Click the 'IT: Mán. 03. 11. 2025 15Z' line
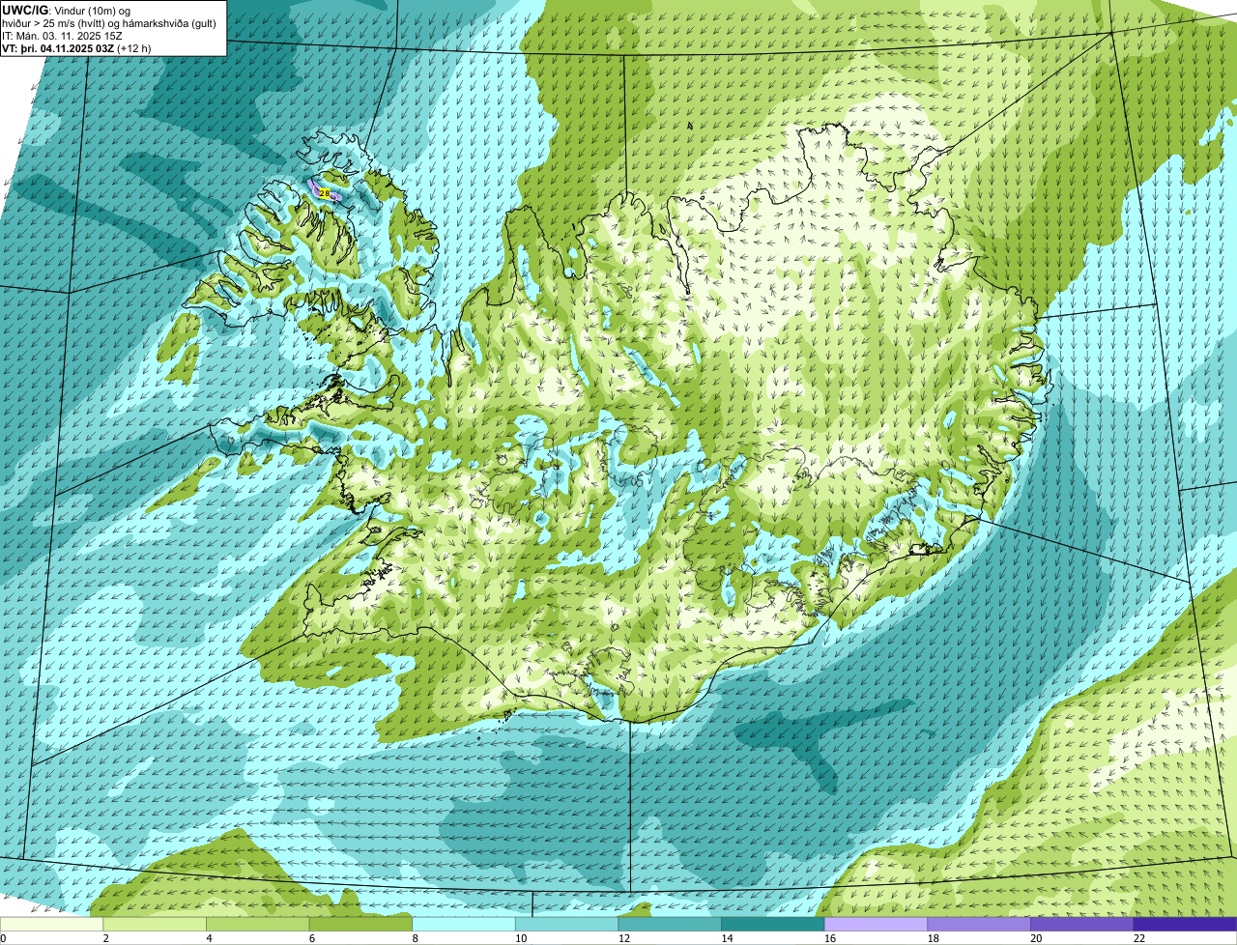The width and height of the screenshot is (1237, 945). (62, 36)
